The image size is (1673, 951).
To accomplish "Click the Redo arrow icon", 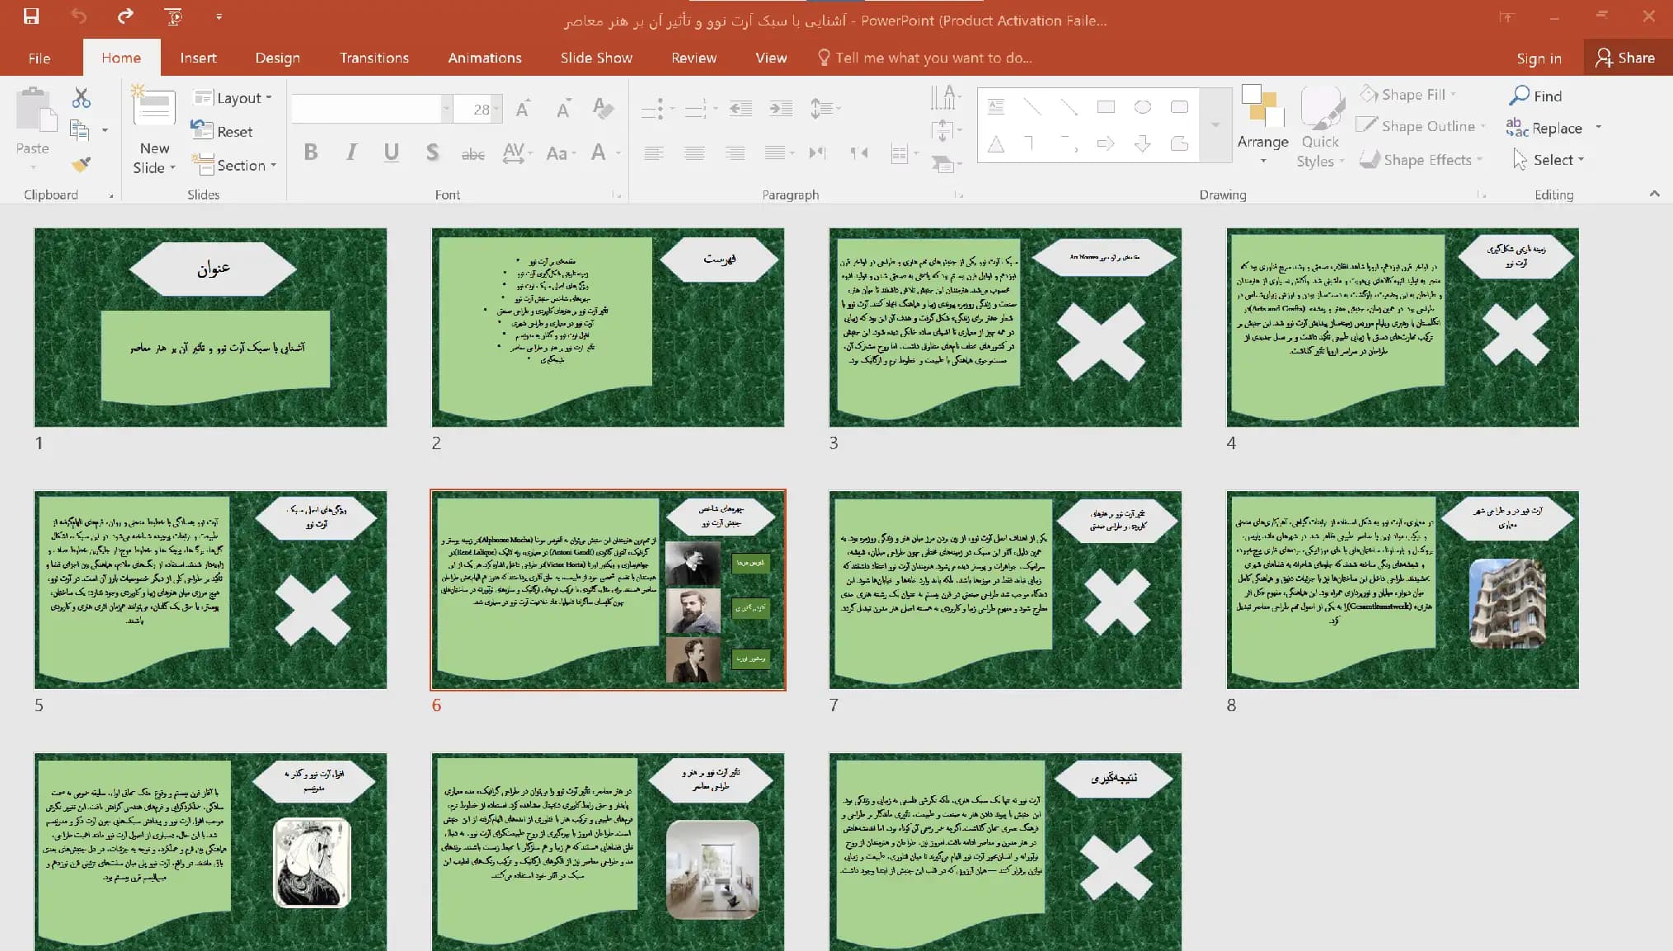I will [x=125, y=16].
